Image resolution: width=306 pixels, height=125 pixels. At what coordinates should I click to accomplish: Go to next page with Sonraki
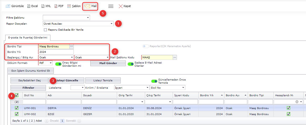click(x=73, y=121)
